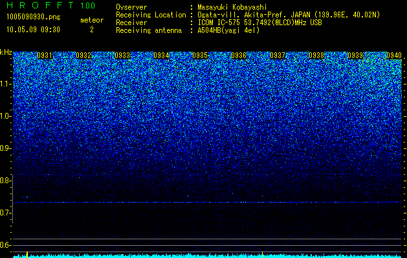407x258 pixels.
Task: Click the receiver ICOM IC-575 53.7492 text
Action: (x=259, y=23)
